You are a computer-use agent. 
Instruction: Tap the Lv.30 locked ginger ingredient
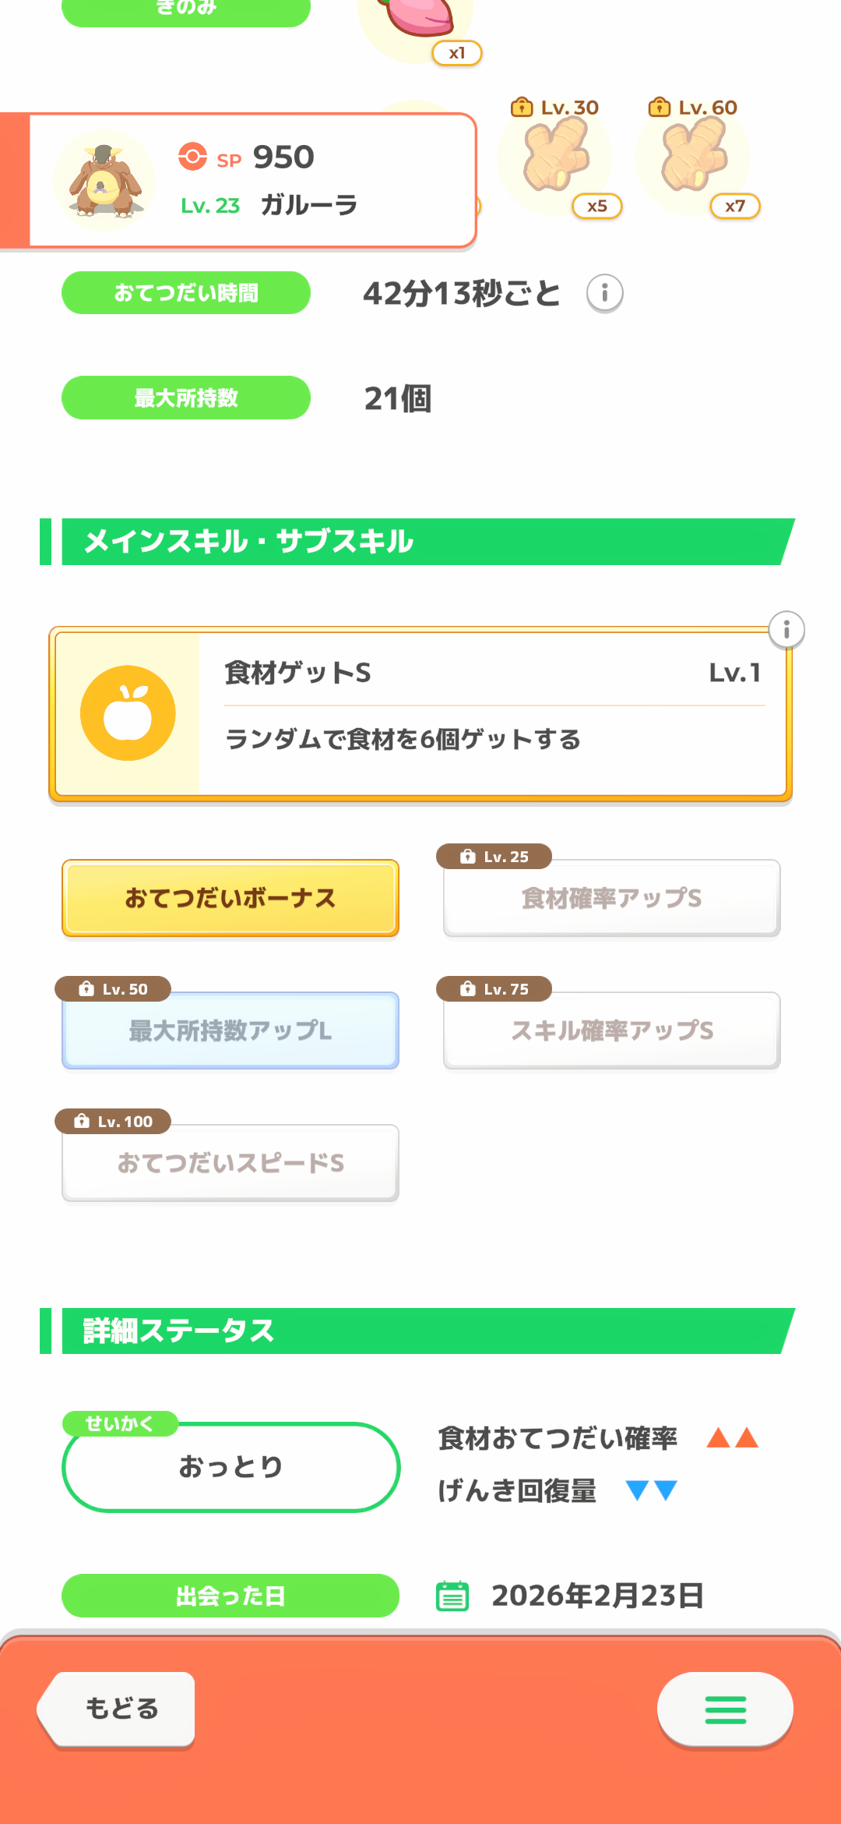coord(555,157)
